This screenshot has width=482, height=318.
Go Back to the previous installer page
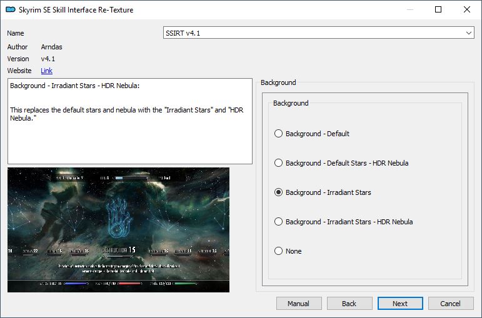point(349,304)
